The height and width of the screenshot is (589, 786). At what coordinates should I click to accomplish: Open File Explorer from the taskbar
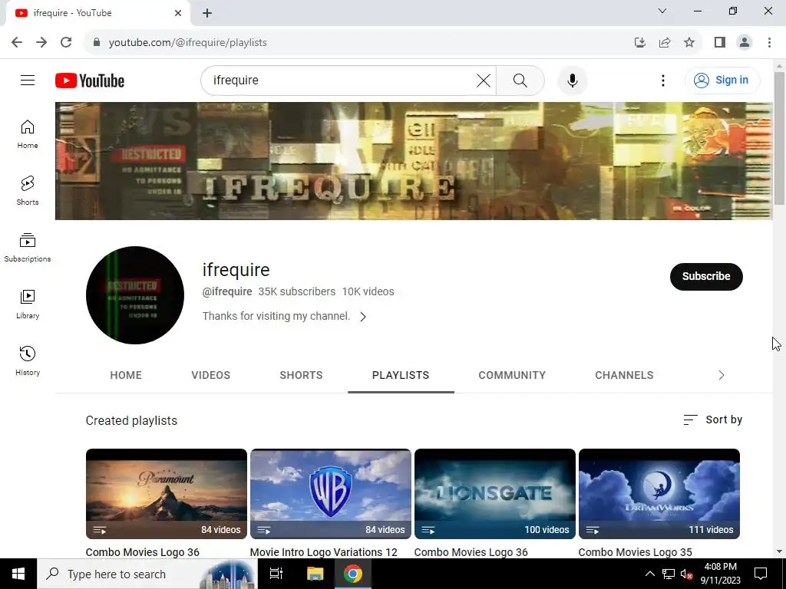pos(315,574)
